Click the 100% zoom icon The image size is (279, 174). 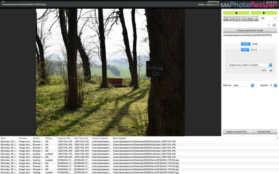(x=232, y=18)
